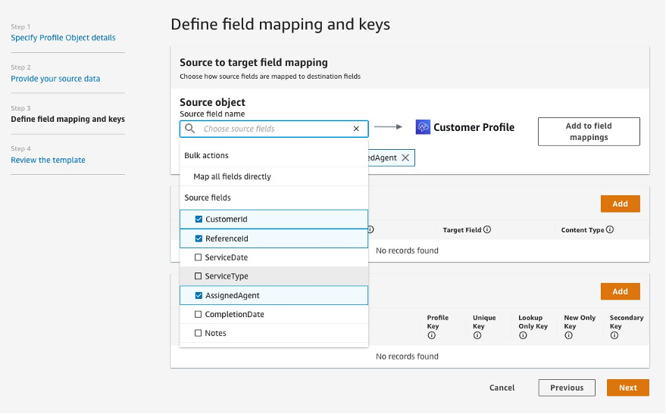Tick the CompletionDate checkbox

click(199, 314)
